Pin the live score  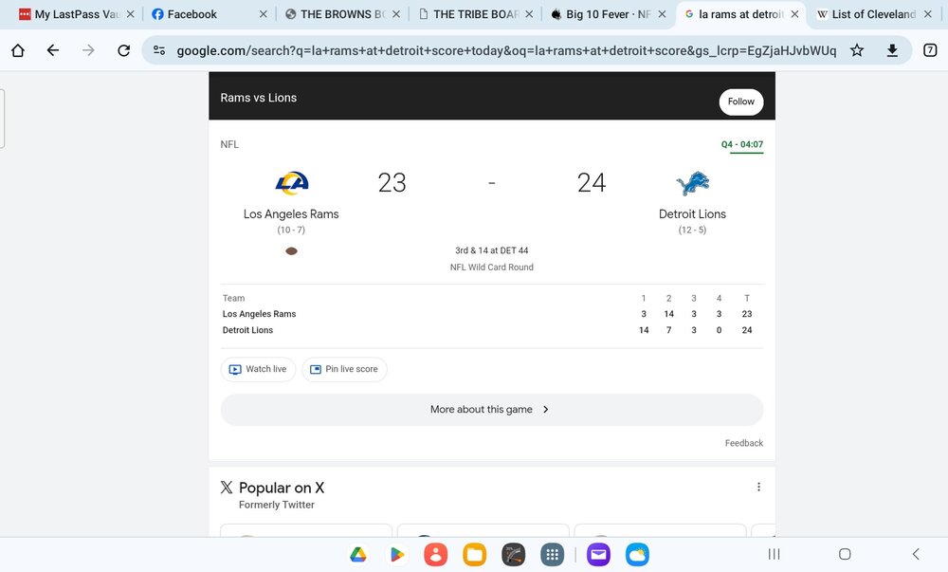tap(344, 369)
